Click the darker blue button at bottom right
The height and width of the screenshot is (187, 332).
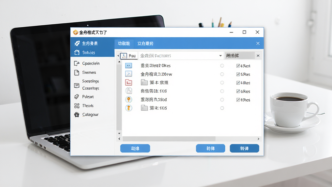244,148
